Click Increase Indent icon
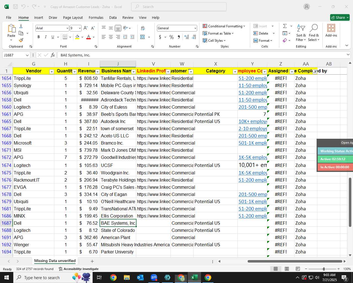 pyautogui.click(x=132, y=37)
